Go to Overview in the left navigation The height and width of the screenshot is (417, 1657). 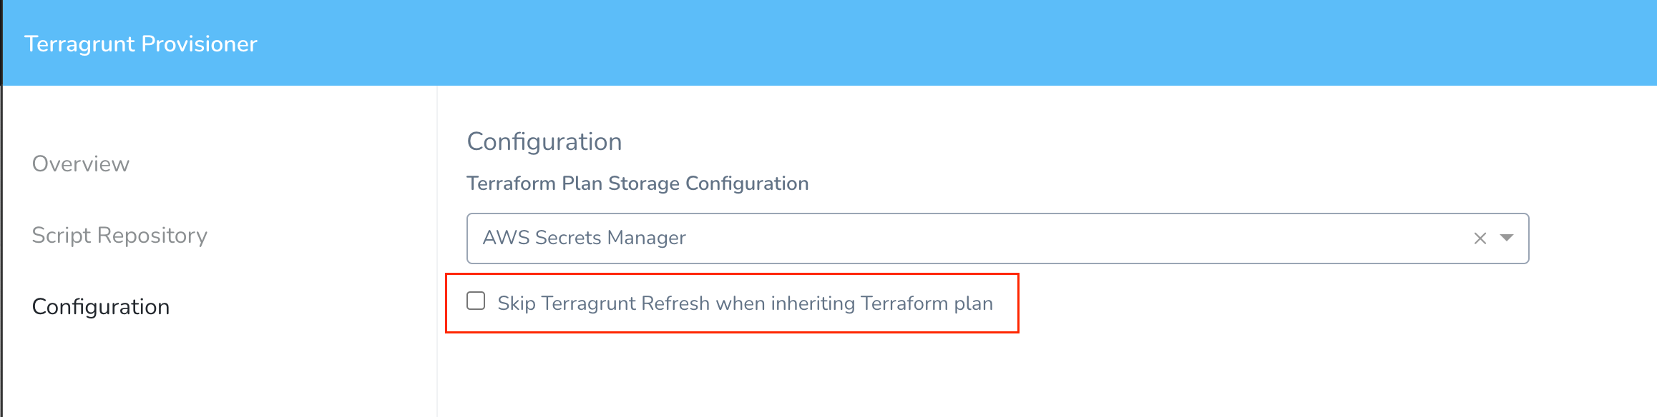[x=81, y=164]
